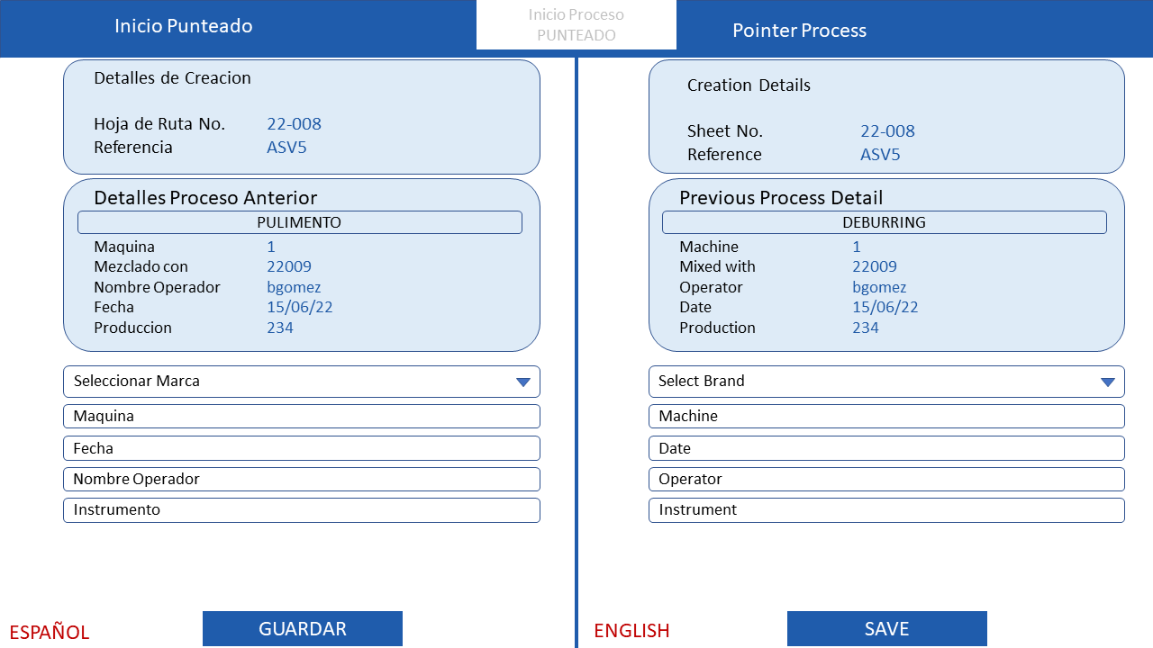Click the Seleccionar Marca dropdown arrow

523,382
